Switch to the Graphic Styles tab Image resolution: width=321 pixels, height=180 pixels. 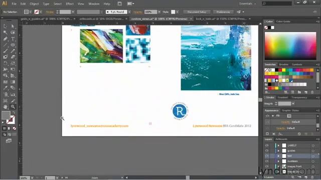pos(290,110)
